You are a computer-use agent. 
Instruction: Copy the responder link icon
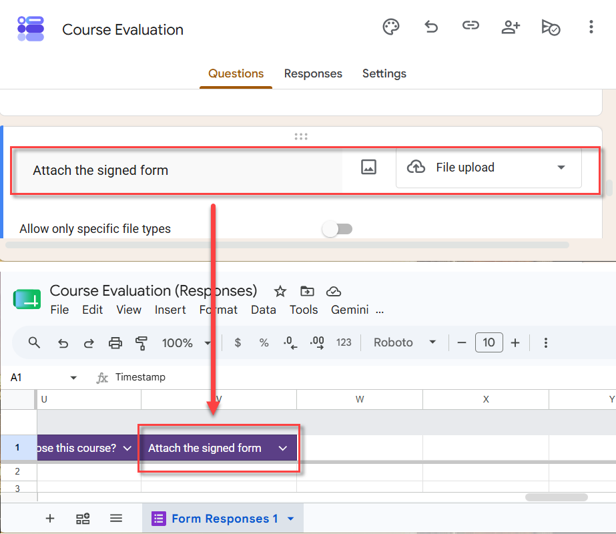(471, 25)
